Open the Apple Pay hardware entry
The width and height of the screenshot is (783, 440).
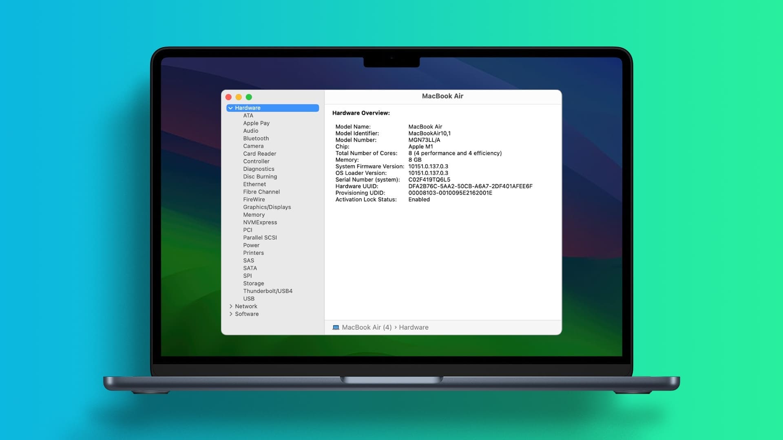point(256,123)
